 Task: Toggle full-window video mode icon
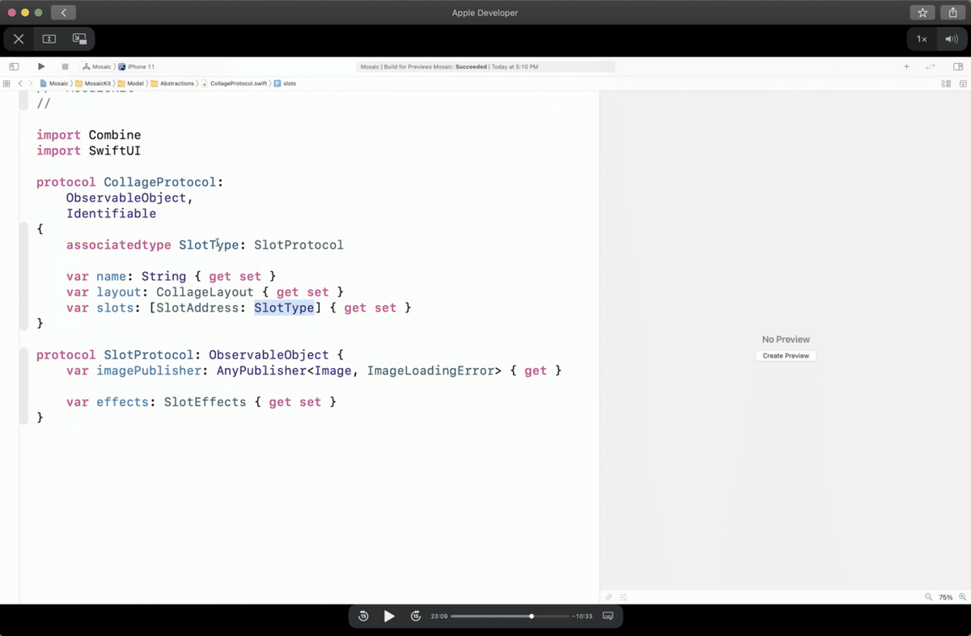pyautogui.click(x=49, y=39)
